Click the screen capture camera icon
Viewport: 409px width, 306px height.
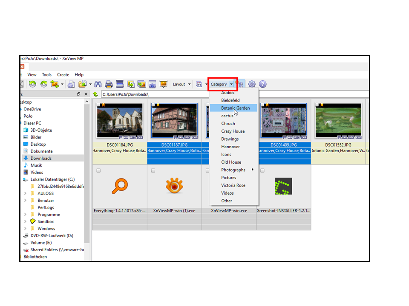(x=152, y=84)
